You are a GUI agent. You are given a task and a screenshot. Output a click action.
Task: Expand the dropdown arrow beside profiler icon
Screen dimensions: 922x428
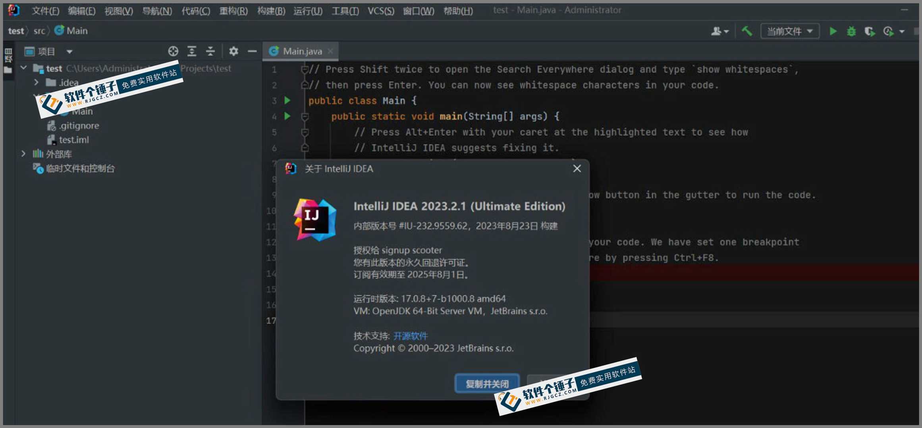pyautogui.click(x=902, y=31)
